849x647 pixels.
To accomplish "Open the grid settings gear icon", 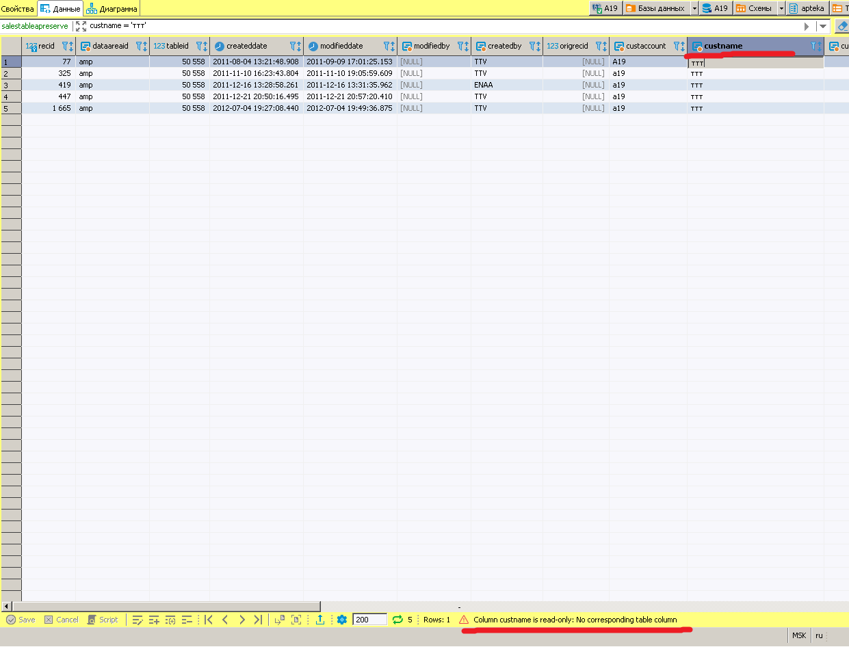I will 341,620.
